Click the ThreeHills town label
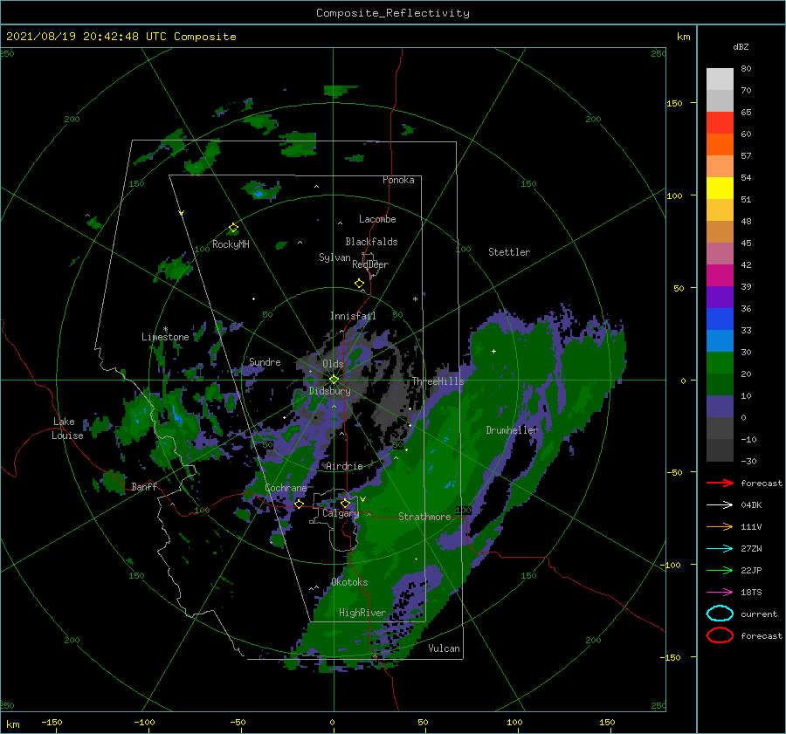 [x=438, y=381]
